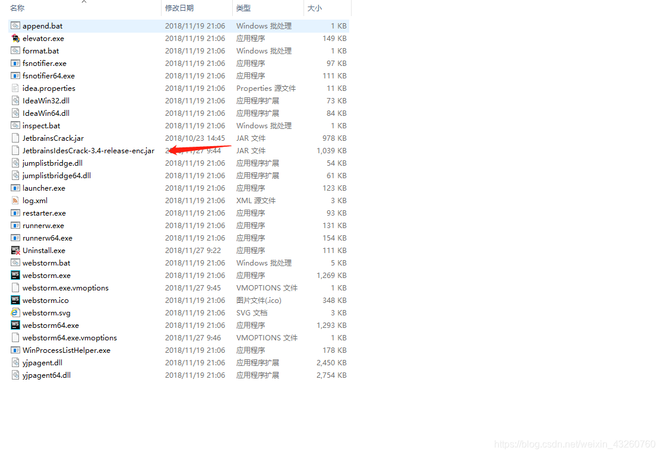Click the runnerw.exe icon
This screenshot has height=455, width=661.
coord(15,226)
